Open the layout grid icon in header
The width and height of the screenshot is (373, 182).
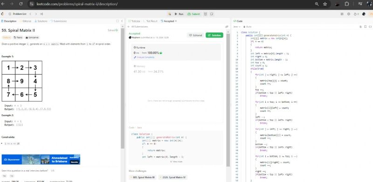pyautogui.click(x=342, y=14)
